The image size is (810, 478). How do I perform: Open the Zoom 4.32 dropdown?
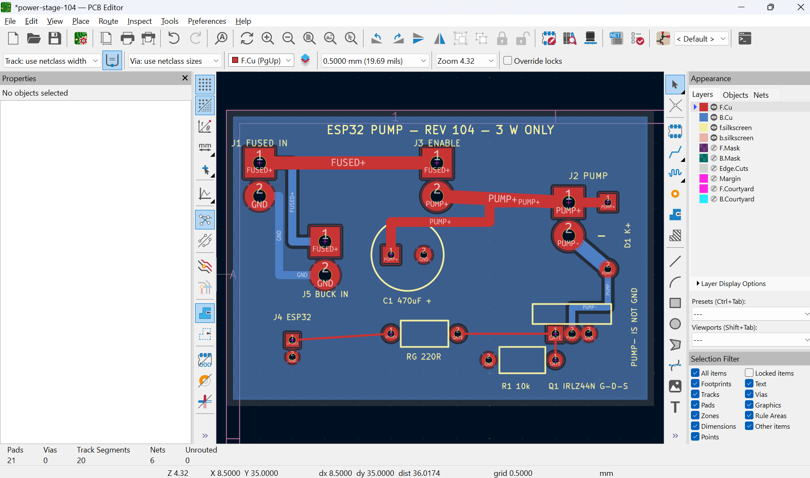point(466,61)
